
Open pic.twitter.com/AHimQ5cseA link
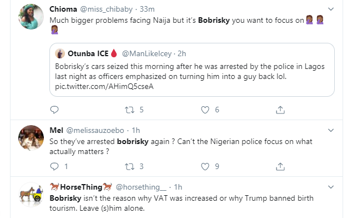point(104,86)
